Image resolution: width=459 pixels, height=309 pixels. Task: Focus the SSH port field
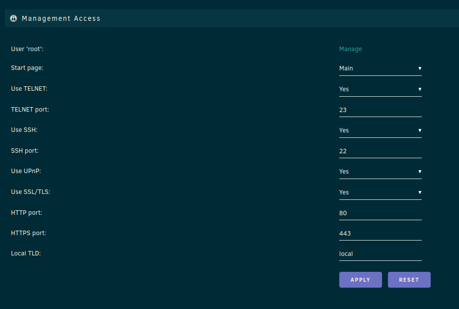pyautogui.click(x=380, y=151)
